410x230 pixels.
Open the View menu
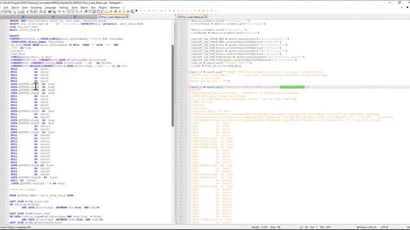[x=24, y=8]
